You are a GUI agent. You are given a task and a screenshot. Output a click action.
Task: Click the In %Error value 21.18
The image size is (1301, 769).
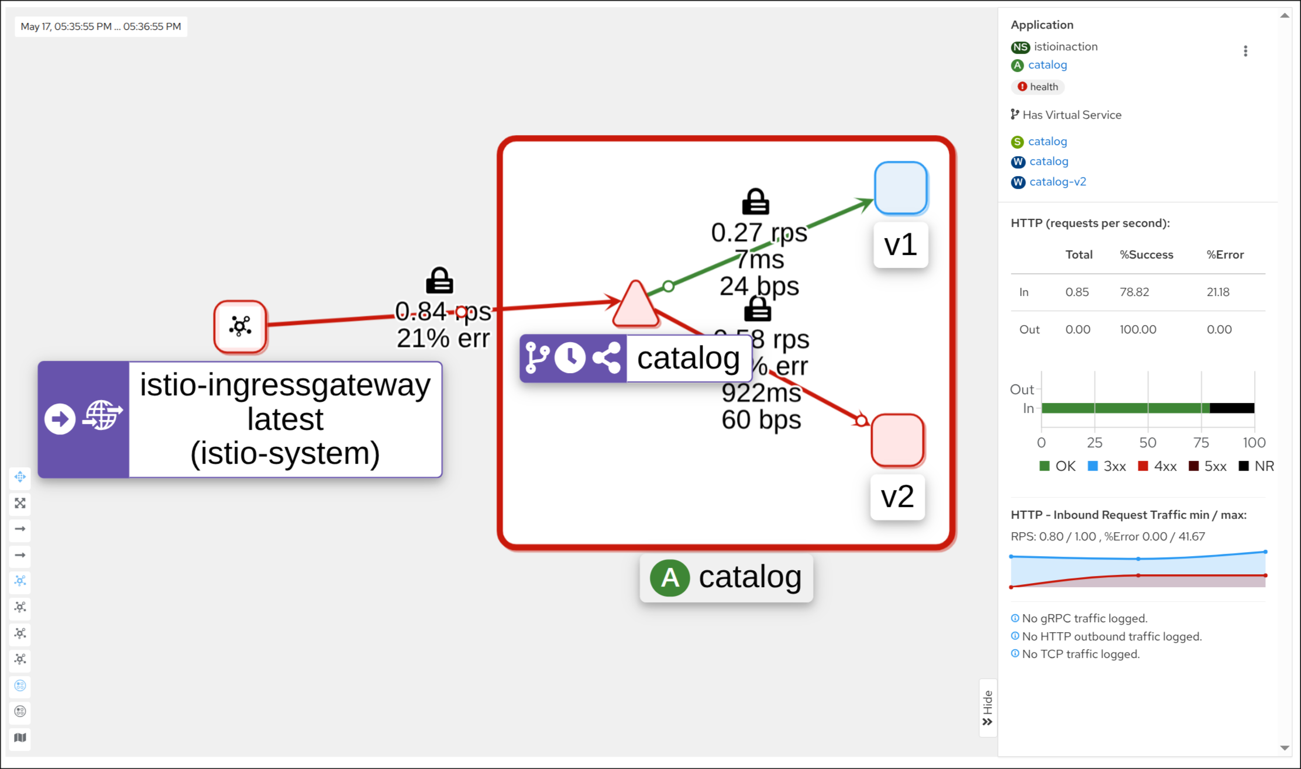point(1218,292)
